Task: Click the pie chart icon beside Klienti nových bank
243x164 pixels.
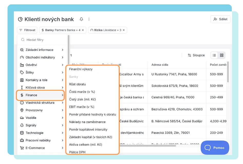Action: (20, 19)
